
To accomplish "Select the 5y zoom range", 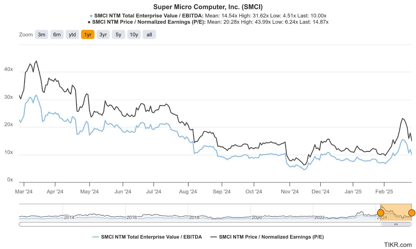I will (x=118, y=34).
